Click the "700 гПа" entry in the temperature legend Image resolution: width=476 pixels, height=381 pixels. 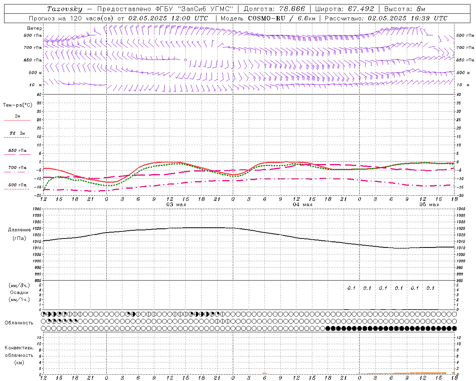[17, 168]
